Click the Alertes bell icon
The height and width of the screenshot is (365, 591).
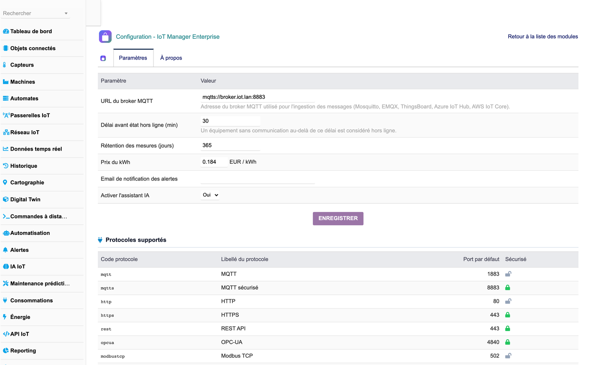(5, 250)
